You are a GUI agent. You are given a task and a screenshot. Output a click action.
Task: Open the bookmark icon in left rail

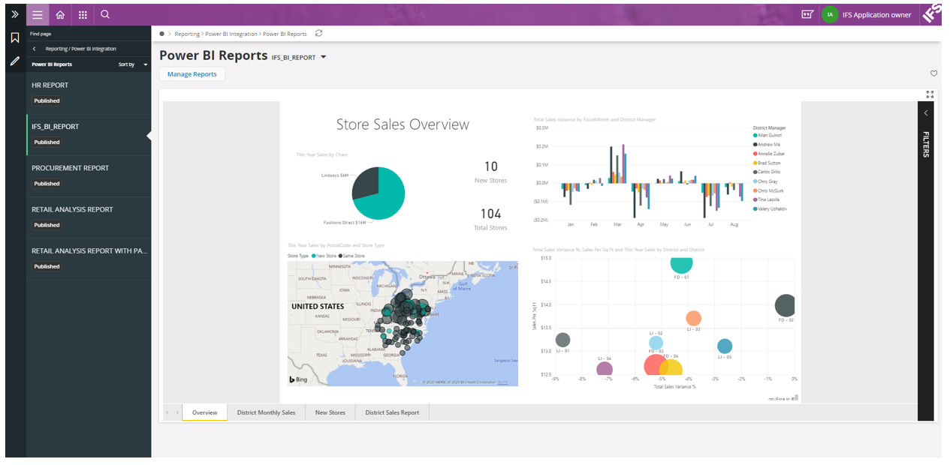[x=14, y=38]
